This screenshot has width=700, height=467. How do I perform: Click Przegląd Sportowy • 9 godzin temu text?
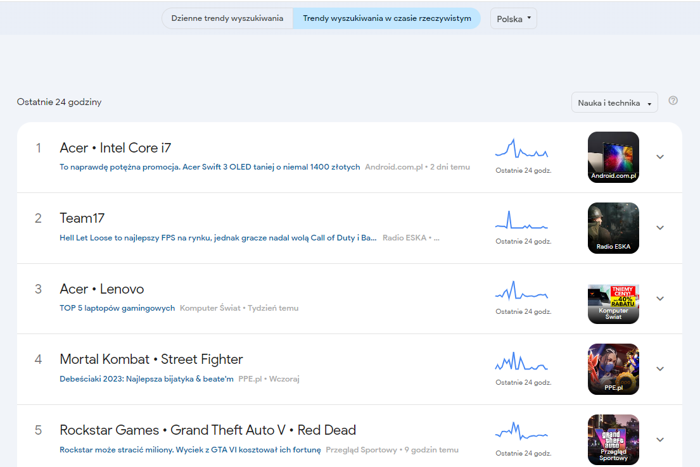pyautogui.click(x=392, y=450)
